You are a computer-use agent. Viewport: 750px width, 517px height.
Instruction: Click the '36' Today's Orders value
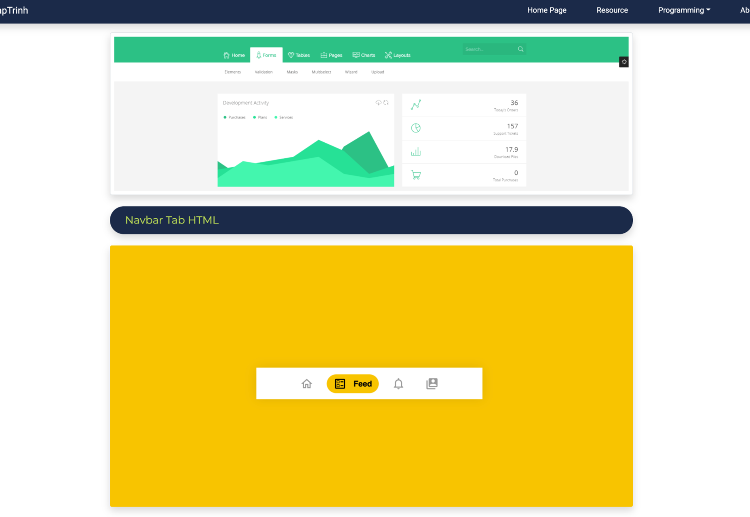click(x=514, y=103)
